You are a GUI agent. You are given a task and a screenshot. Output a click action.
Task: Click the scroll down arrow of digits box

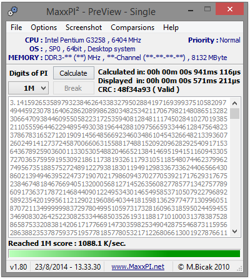(x=235, y=231)
